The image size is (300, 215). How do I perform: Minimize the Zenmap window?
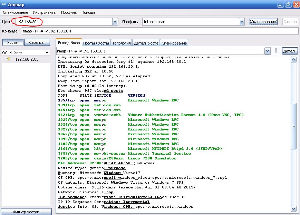click(x=280, y=4)
